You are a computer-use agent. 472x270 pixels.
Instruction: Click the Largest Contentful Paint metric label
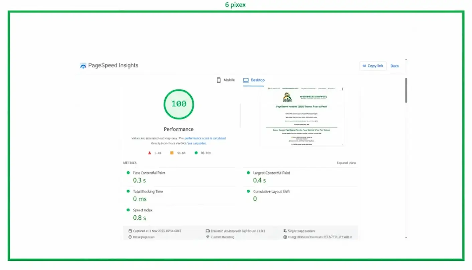[x=271, y=173]
